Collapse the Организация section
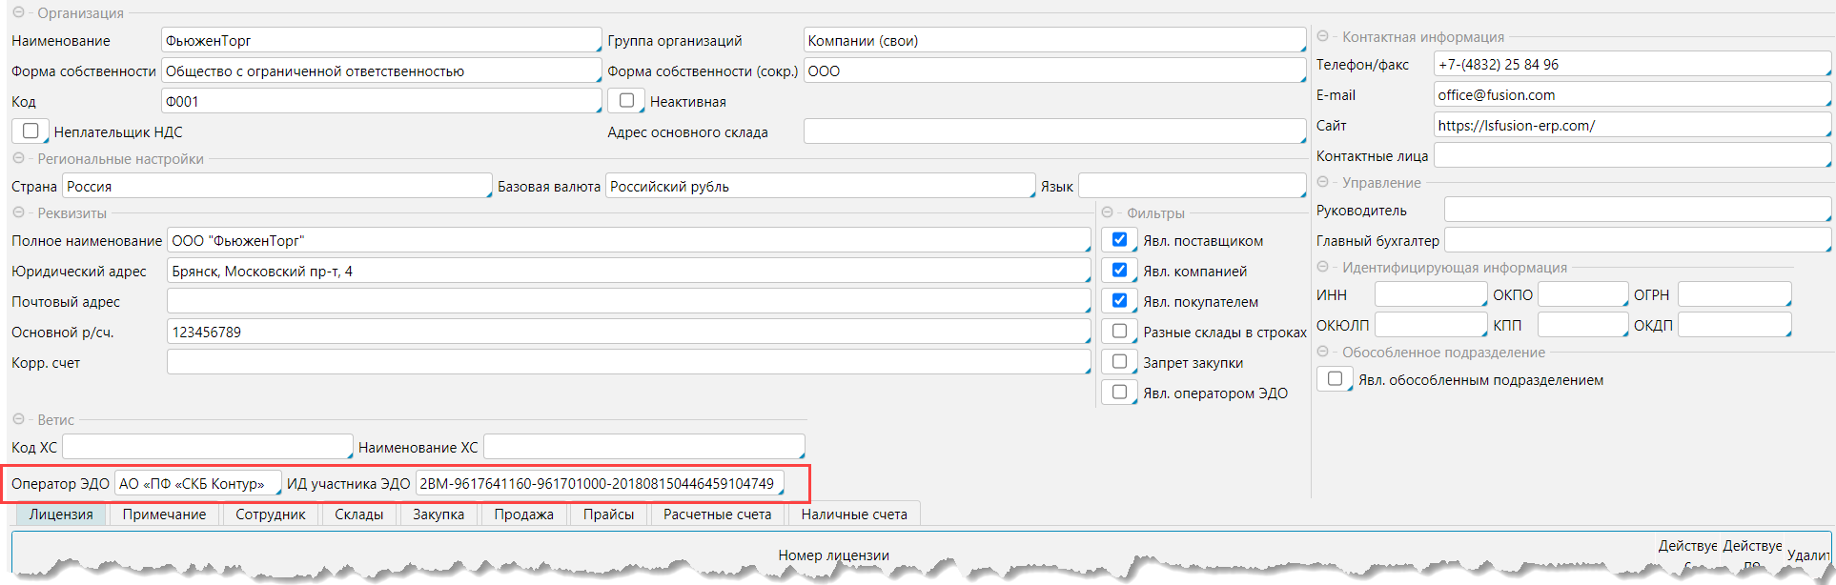Viewport: 1836px width, 585px height. (x=18, y=13)
